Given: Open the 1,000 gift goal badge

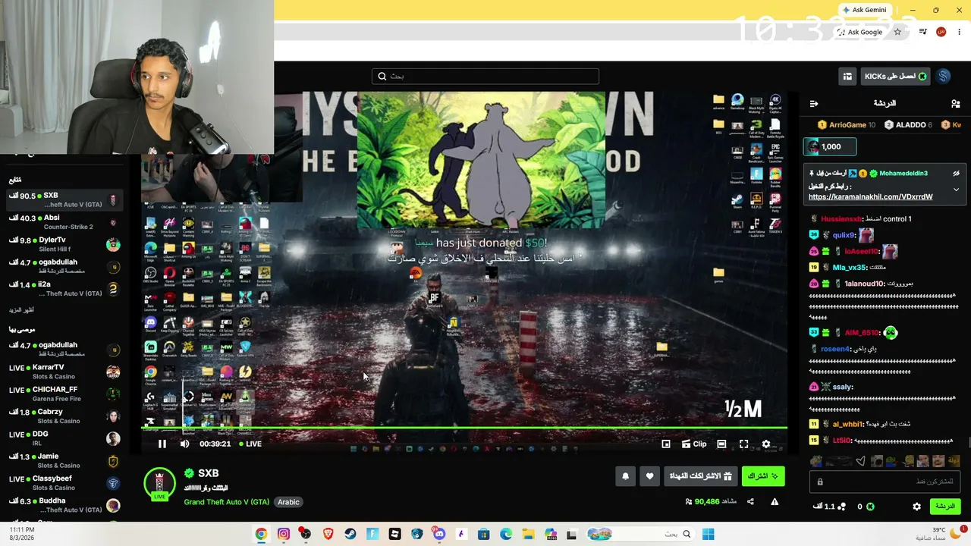Looking at the screenshot, I should pos(830,146).
